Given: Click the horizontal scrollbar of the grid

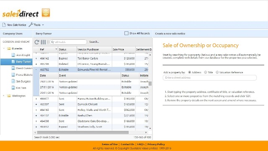Looking at the screenshot, I should tap(83, 132).
